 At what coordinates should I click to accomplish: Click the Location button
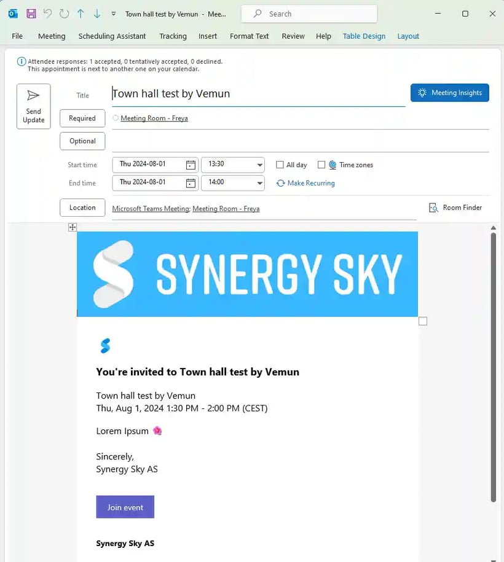(x=82, y=208)
